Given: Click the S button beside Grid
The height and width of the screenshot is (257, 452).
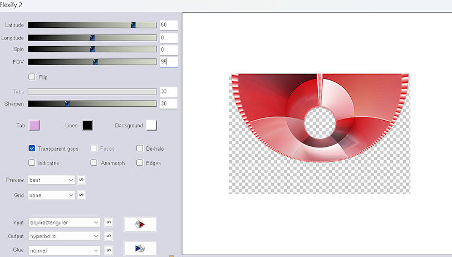Looking at the screenshot, I should (81, 195).
